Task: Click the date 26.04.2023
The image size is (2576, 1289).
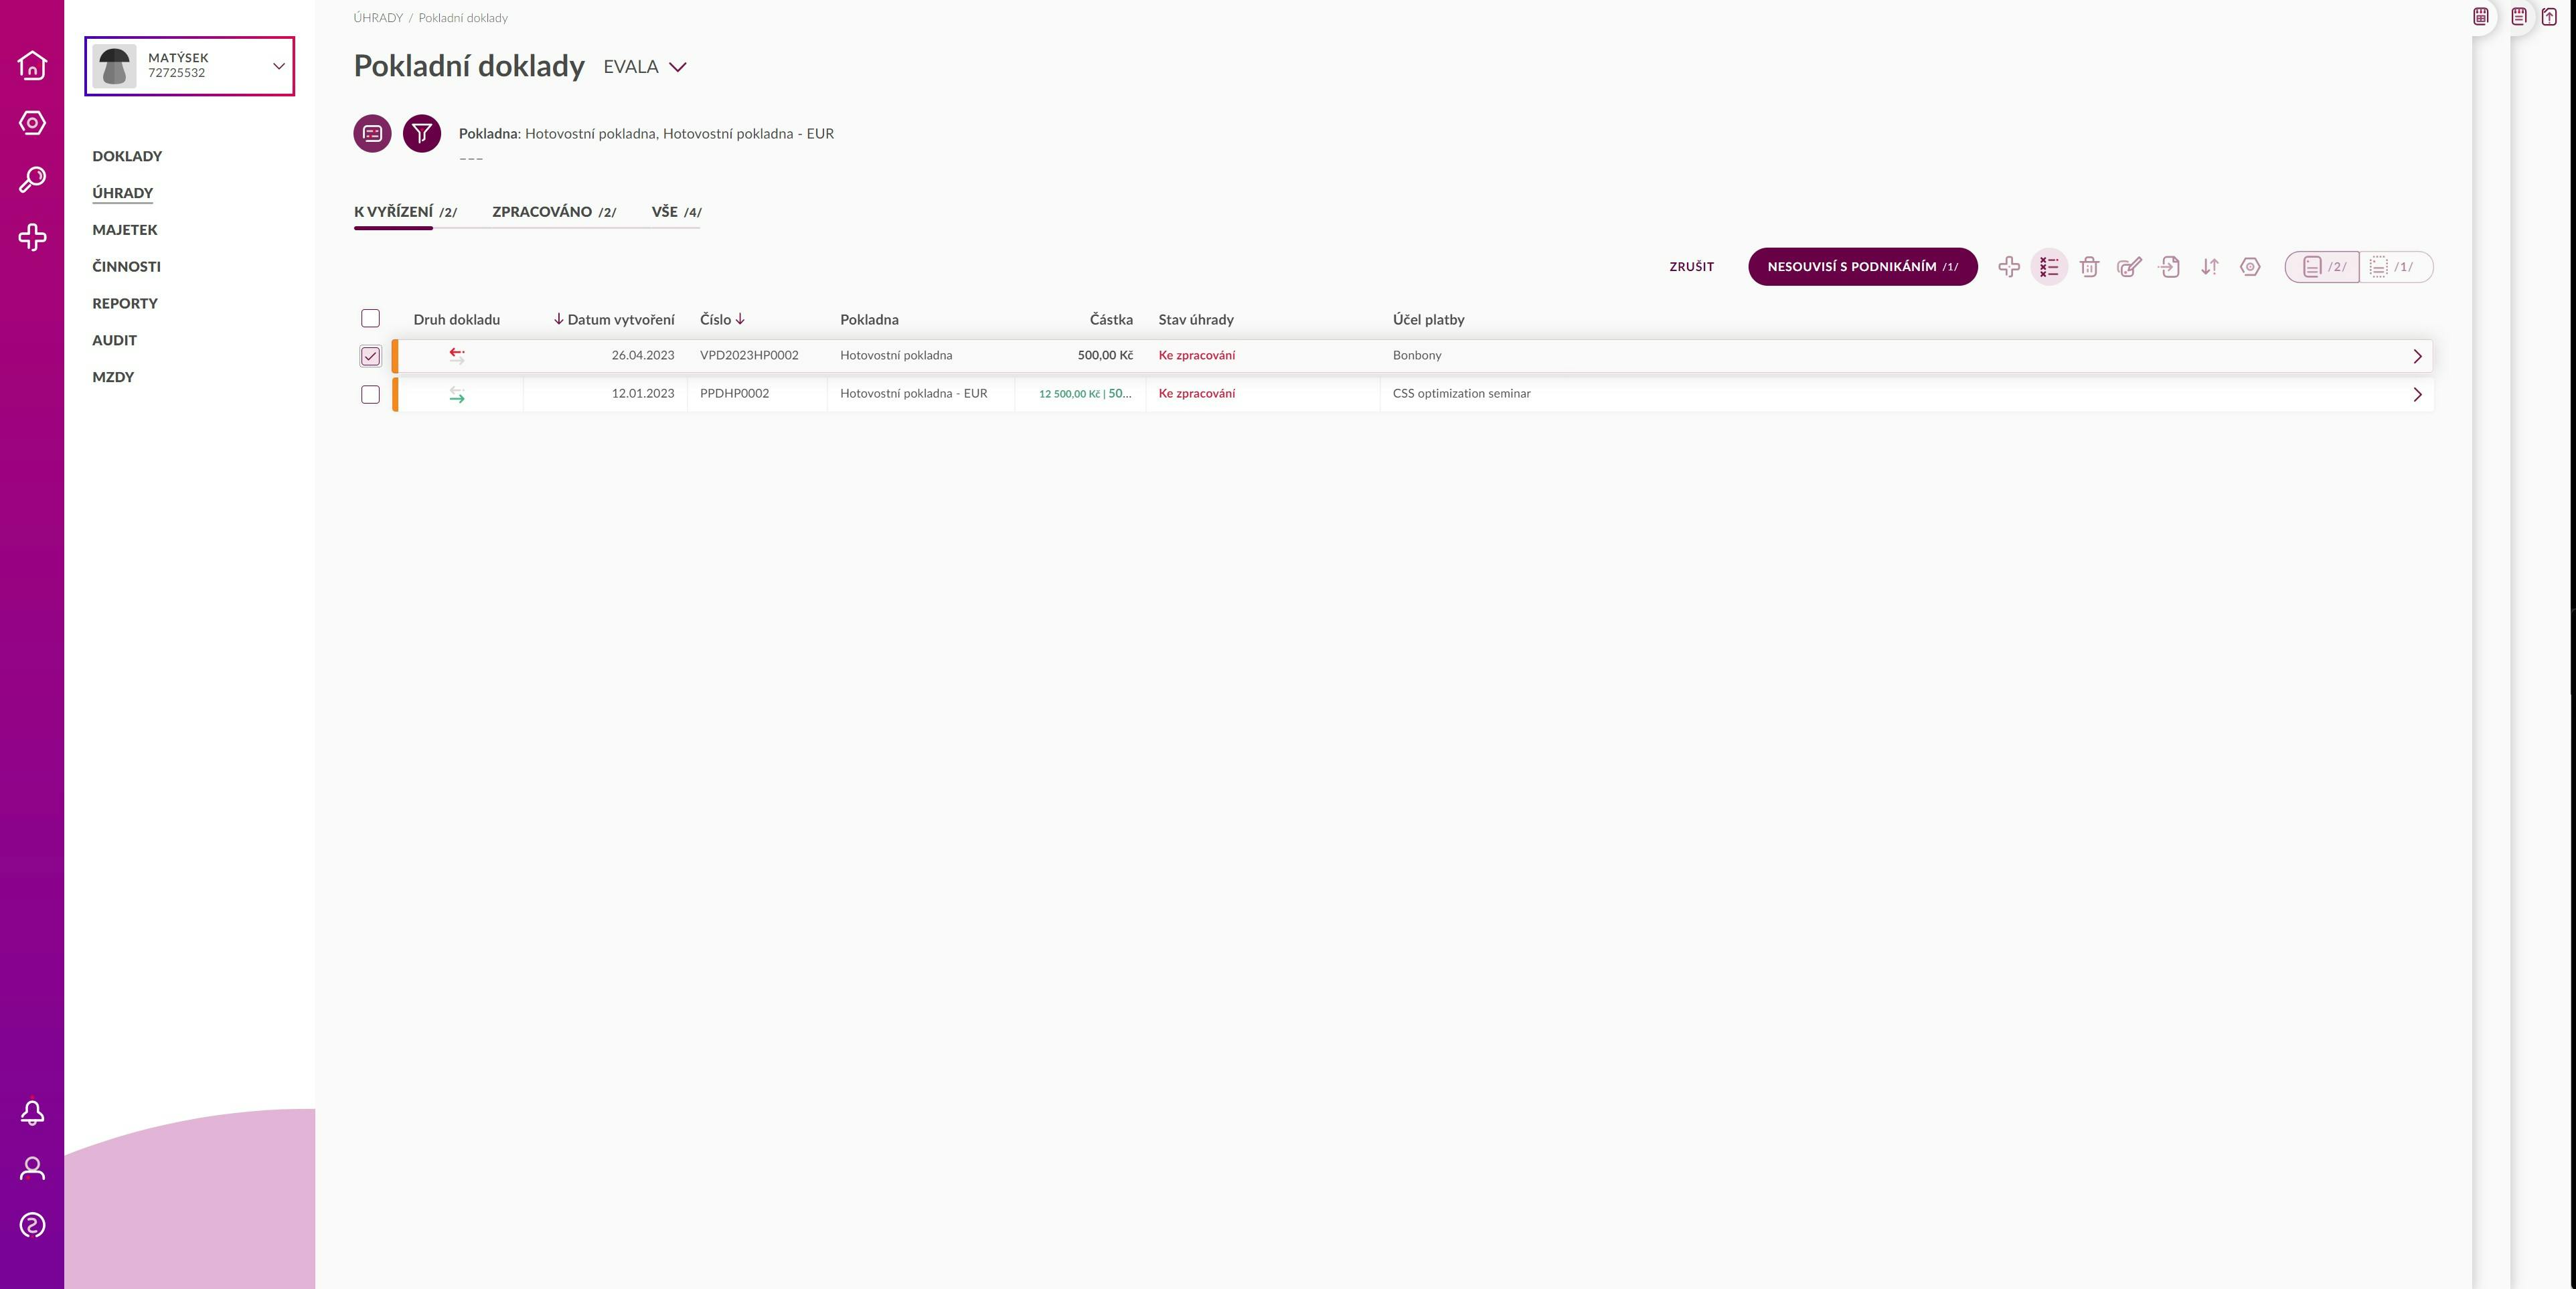Action: (x=642, y=355)
